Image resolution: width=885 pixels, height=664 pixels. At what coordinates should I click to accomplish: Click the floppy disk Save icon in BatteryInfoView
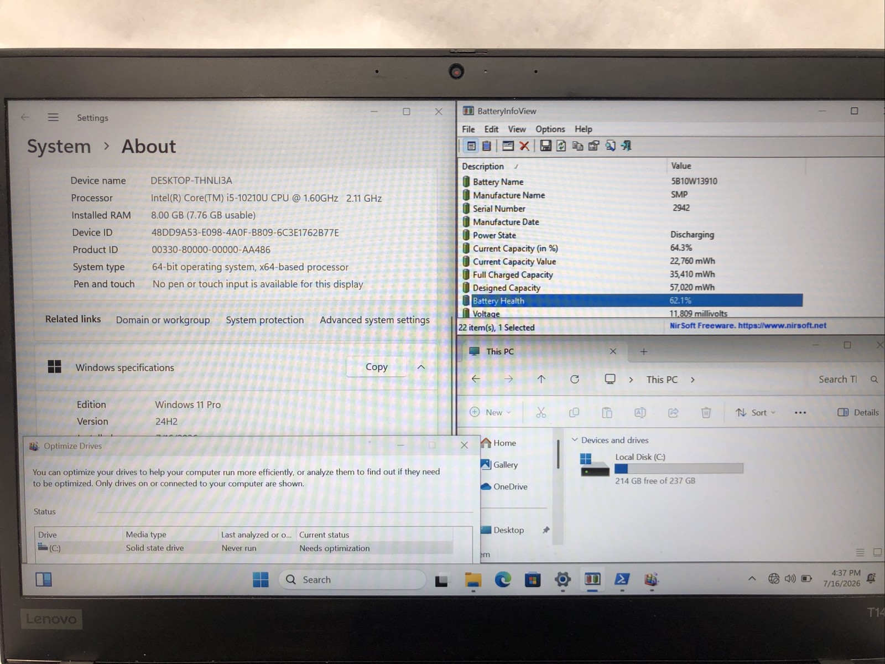[545, 146]
